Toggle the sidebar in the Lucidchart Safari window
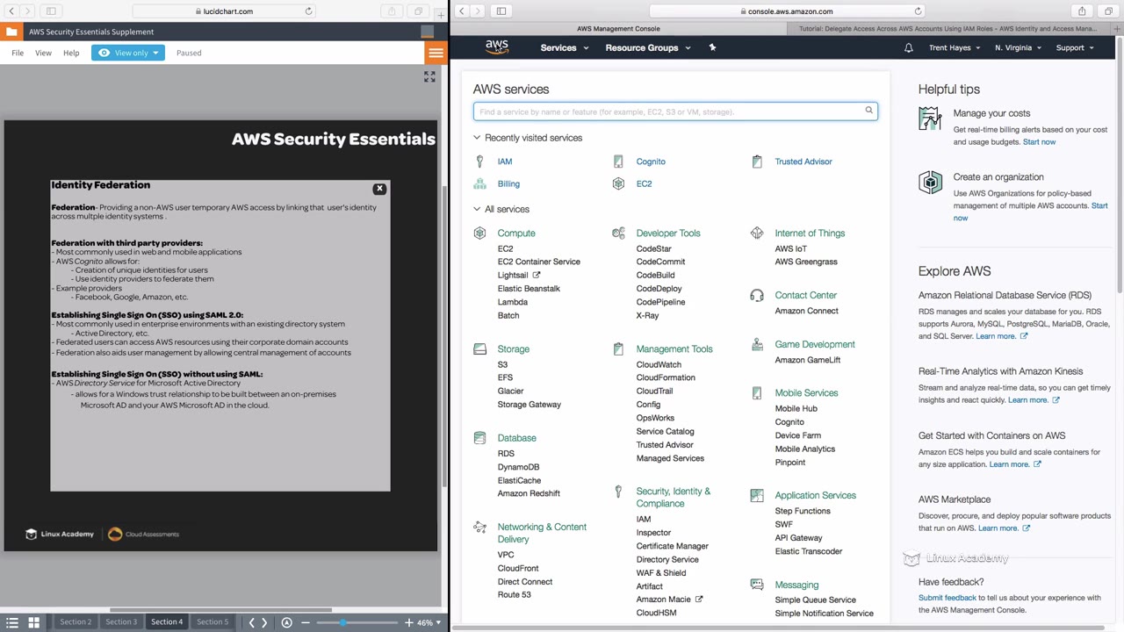1124x632 pixels. pos(51,11)
